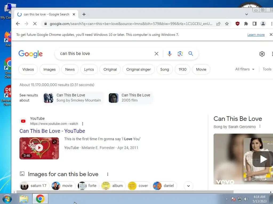Open a new browser tab

click(84, 14)
